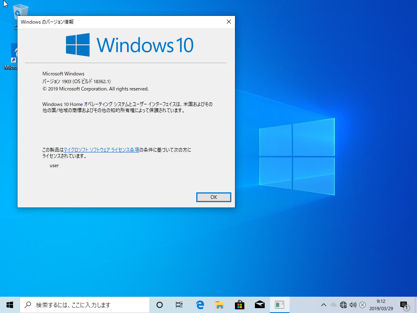The width and height of the screenshot is (417, 313).
Task: Click the circled X tray icon
Action: click(362, 305)
